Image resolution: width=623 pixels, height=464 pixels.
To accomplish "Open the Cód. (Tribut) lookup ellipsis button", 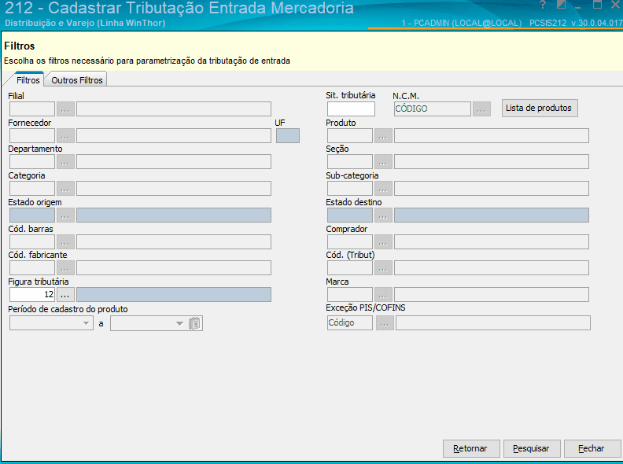I will [x=383, y=267].
